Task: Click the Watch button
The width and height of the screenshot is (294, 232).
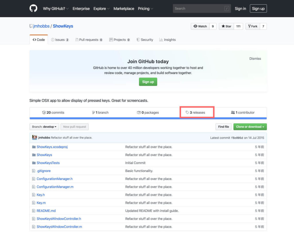Action: pyautogui.click(x=200, y=26)
